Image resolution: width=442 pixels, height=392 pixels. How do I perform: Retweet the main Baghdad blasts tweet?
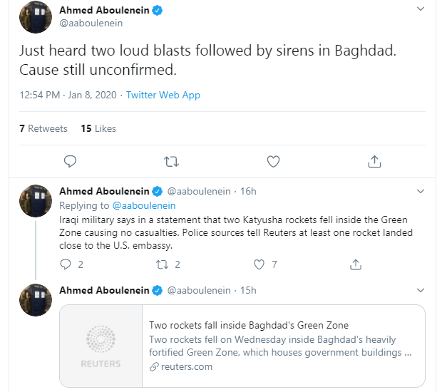click(171, 162)
